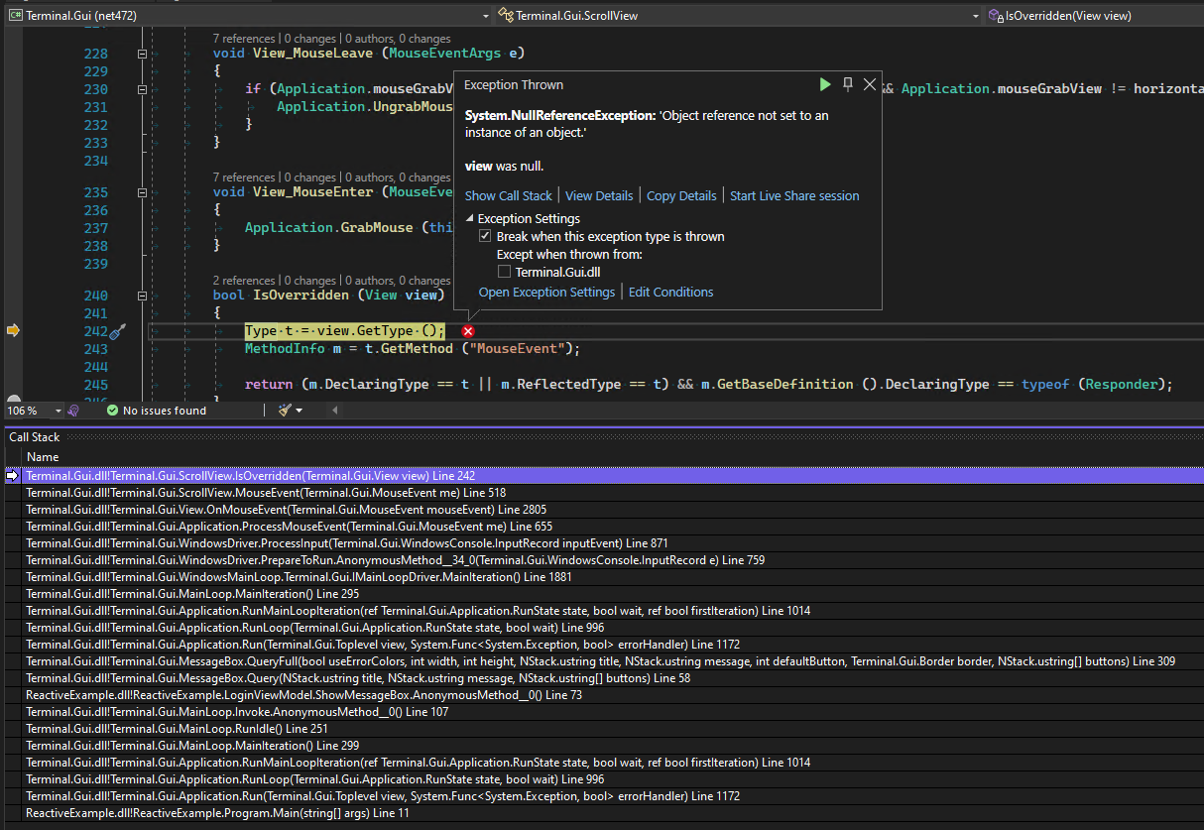This screenshot has height=830, width=1204.
Task: Select ScrollView.MouseEvent Line 518 stack frame
Action: point(602,493)
